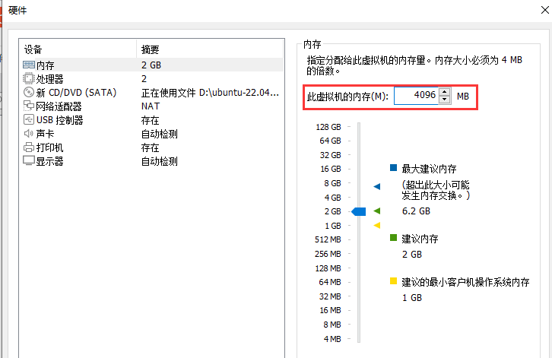Screen dimensions: 552x358
Task: Click the 64 GB scale label
Action: click(330, 141)
